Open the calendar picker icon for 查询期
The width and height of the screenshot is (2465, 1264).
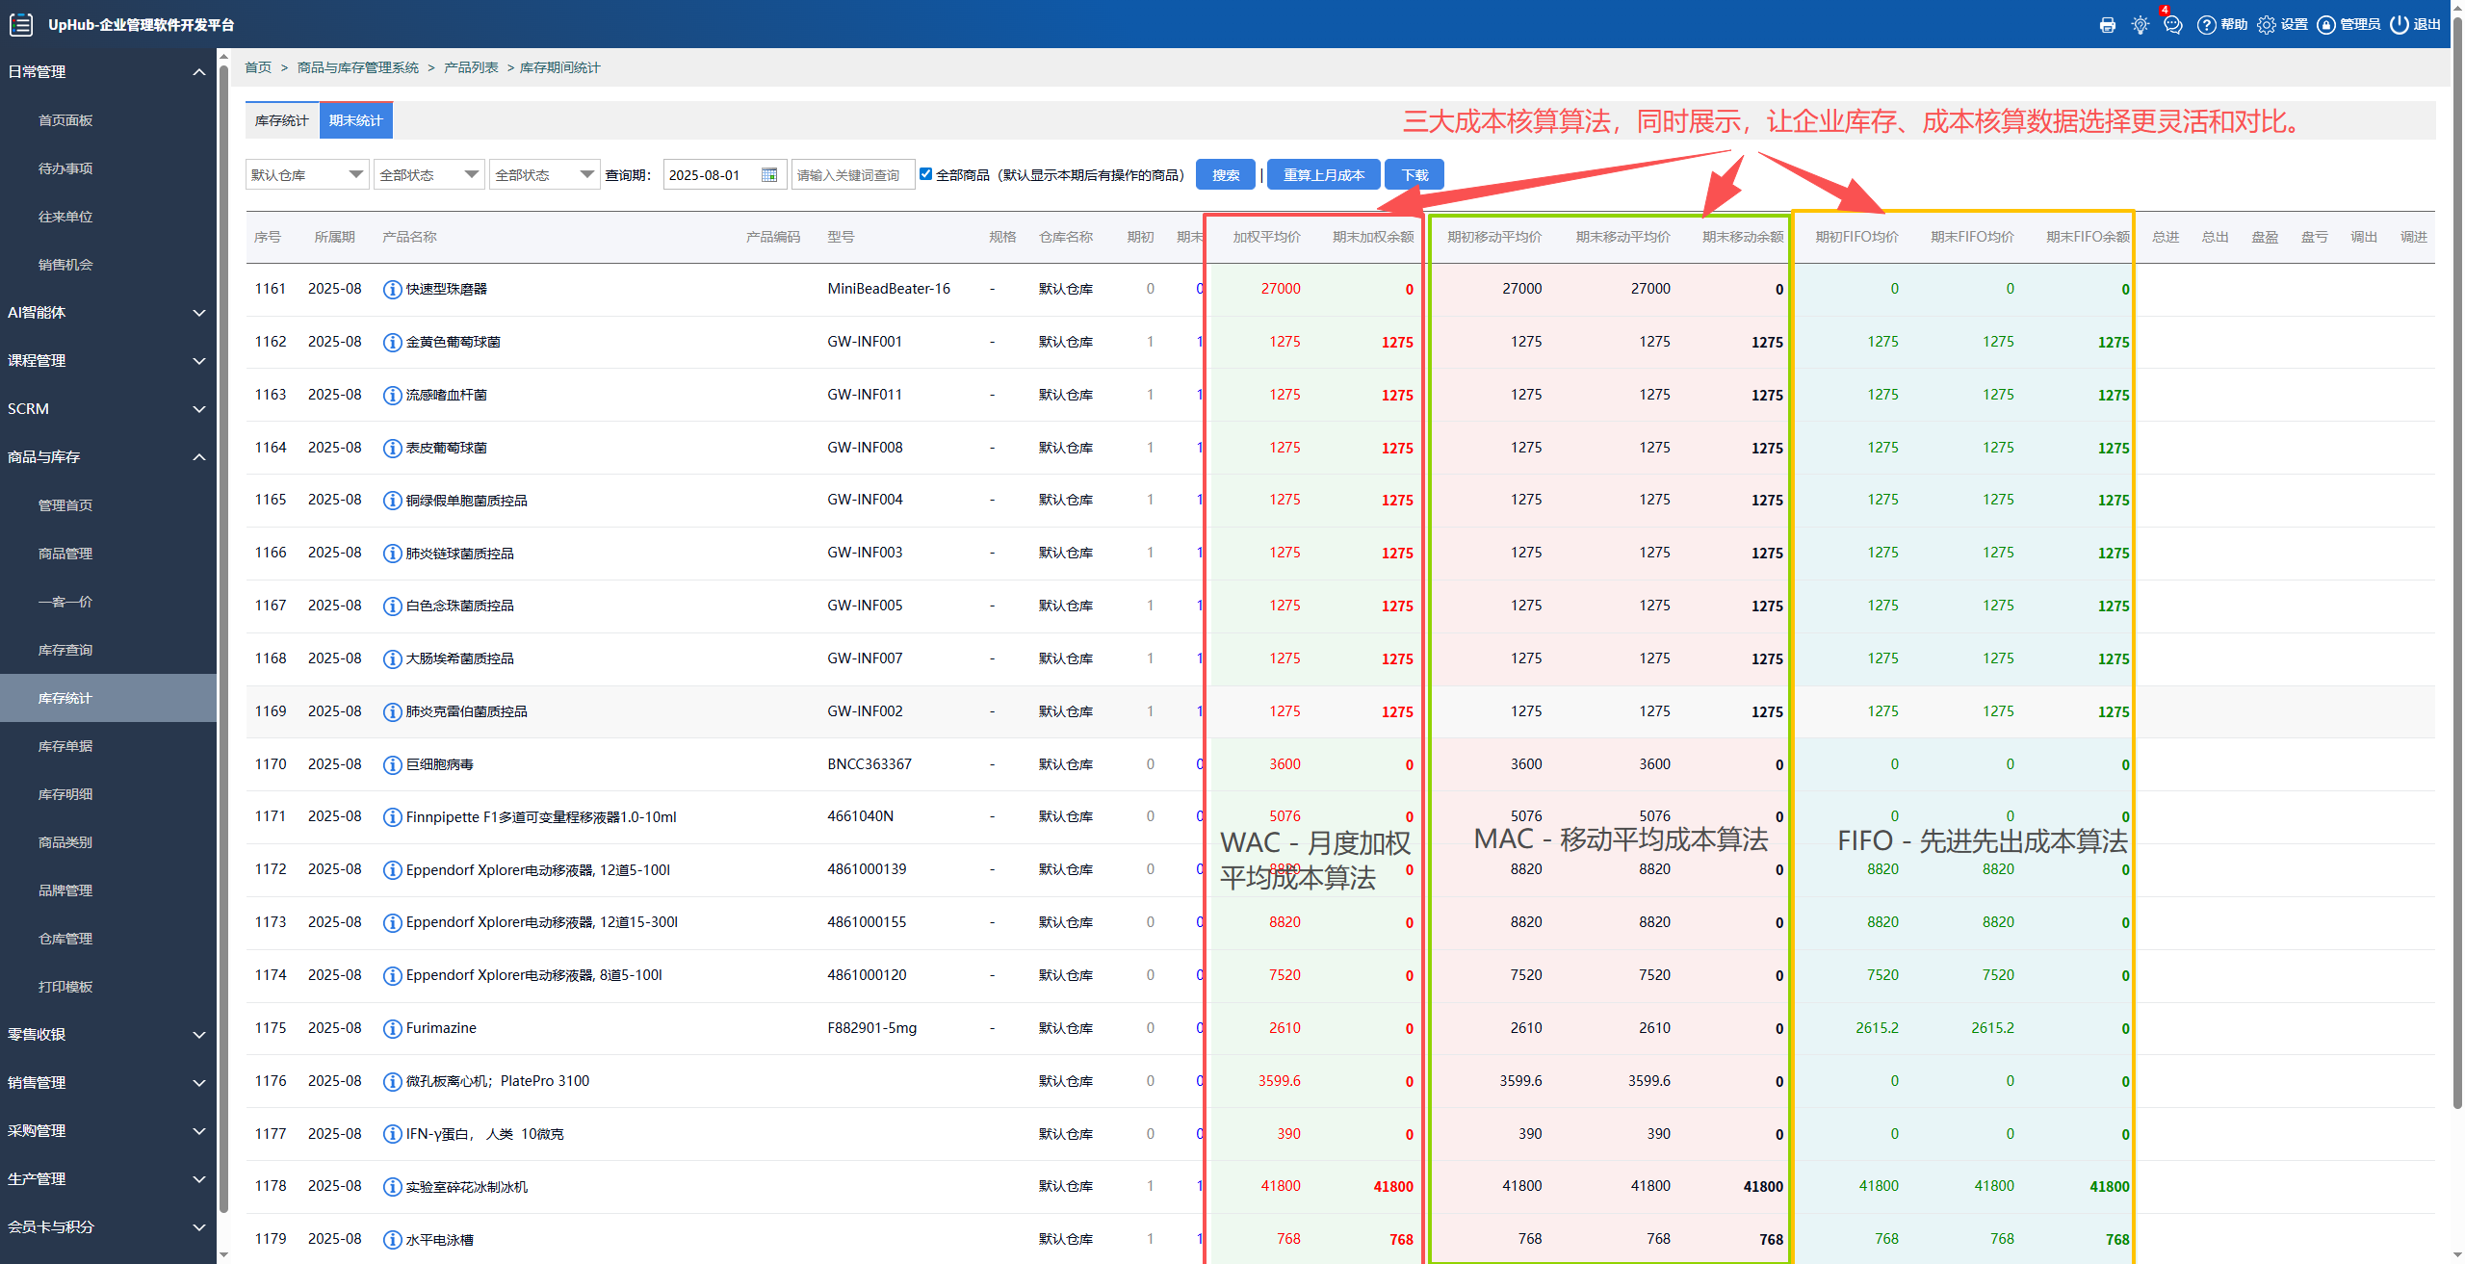(769, 175)
